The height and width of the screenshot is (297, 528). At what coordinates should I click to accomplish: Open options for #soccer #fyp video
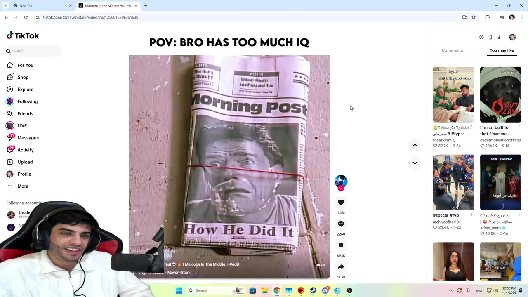472,215
